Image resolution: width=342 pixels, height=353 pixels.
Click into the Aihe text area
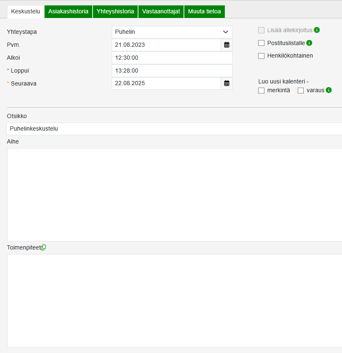click(x=174, y=194)
